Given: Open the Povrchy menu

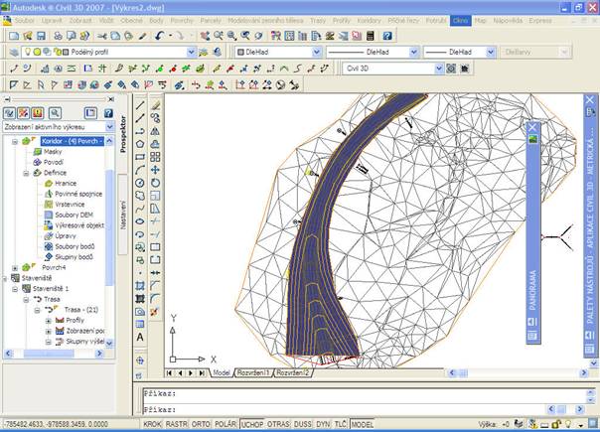Looking at the screenshot, I should tap(182, 21).
